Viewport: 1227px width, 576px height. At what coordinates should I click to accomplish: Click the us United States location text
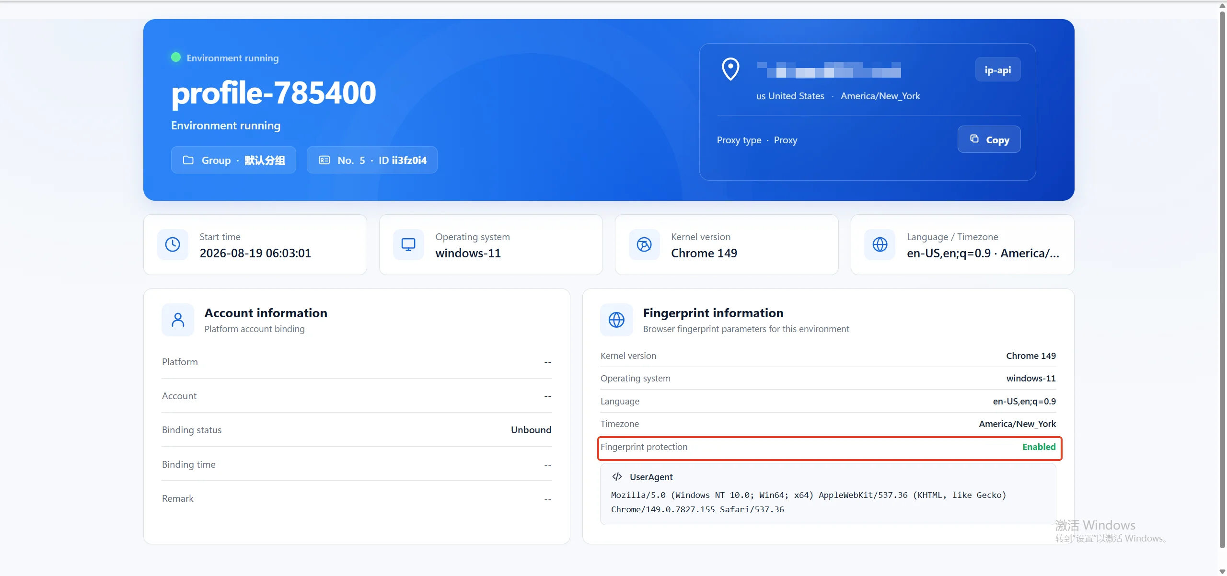pos(790,96)
